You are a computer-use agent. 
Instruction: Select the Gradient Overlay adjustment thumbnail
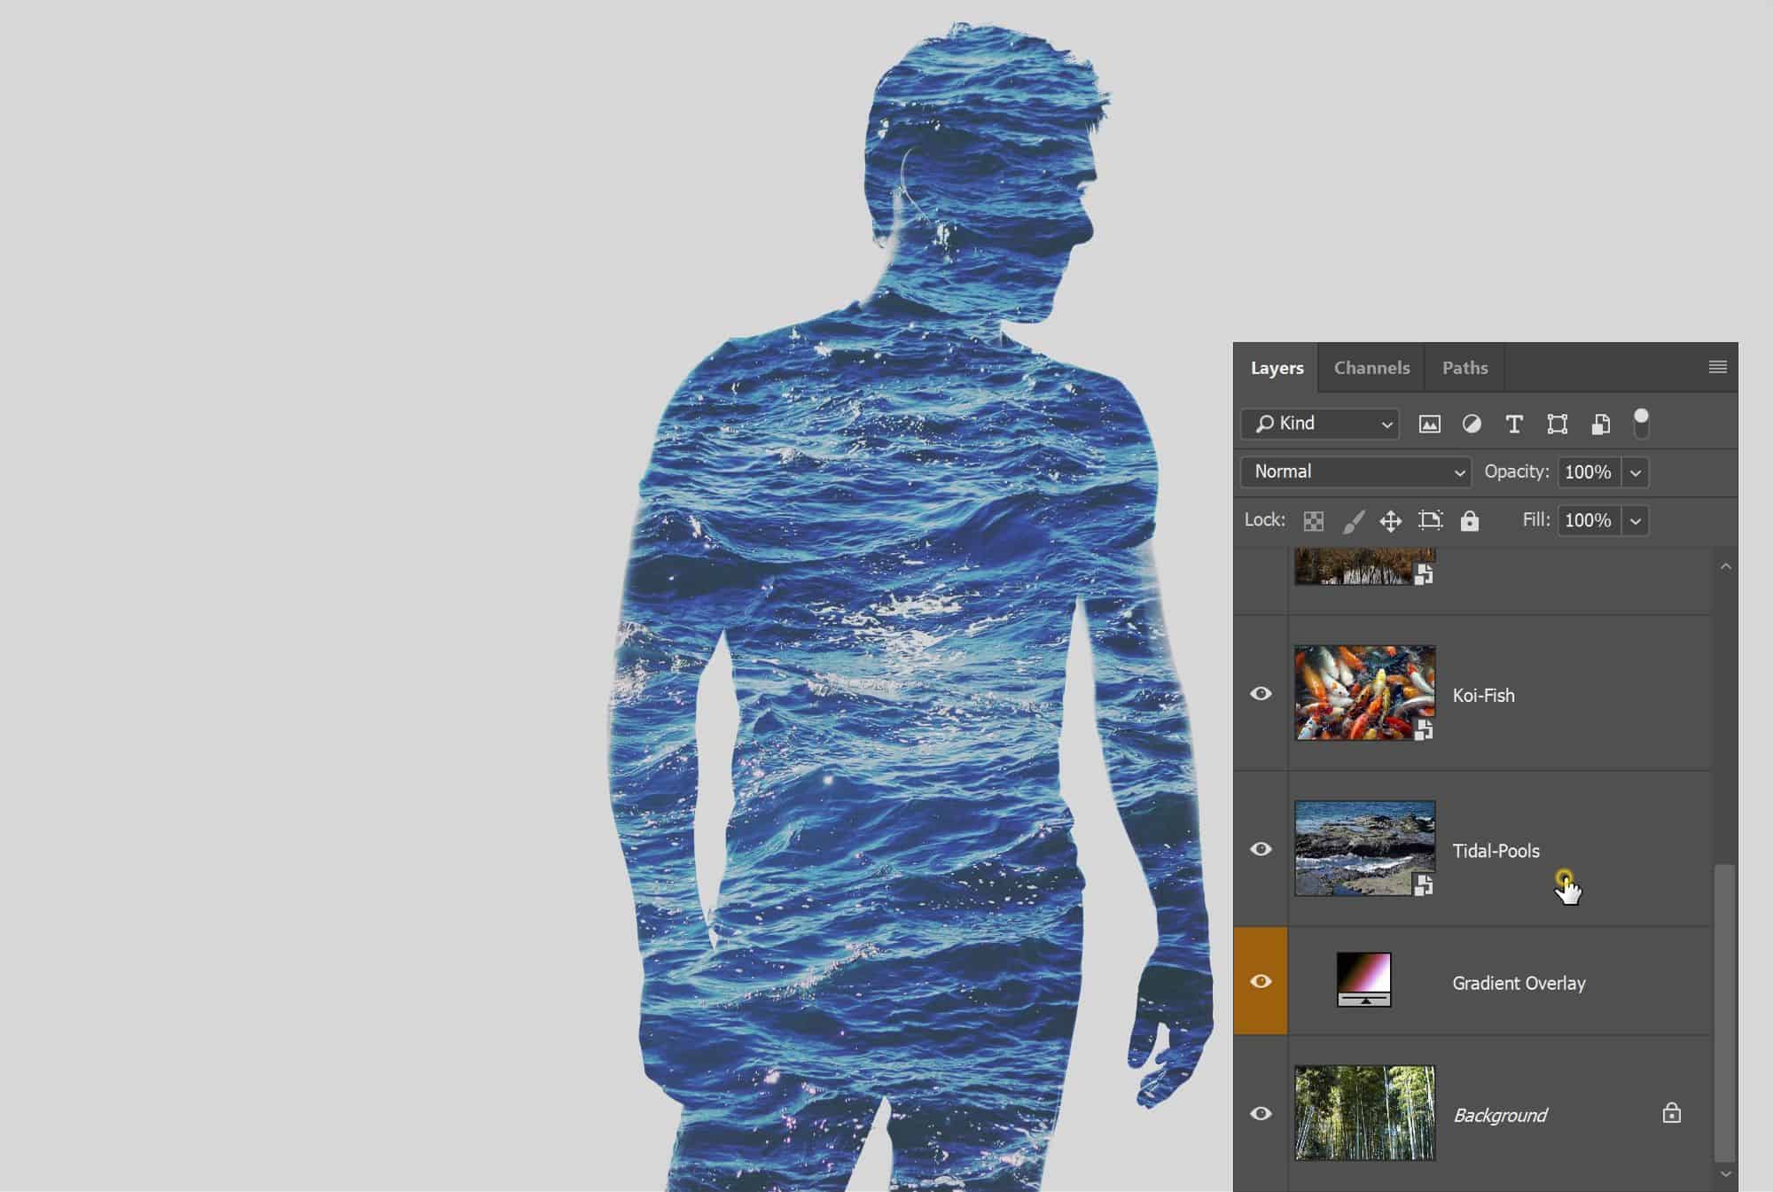point(1364,980)
